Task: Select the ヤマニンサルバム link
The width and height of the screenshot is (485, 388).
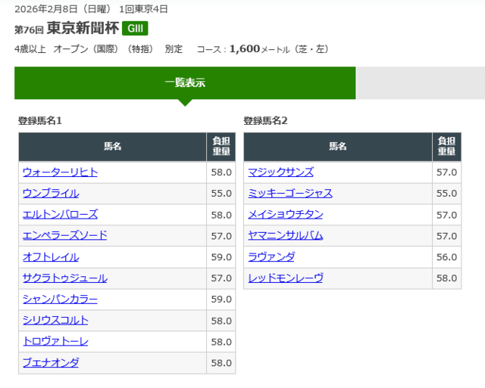Action: (285, 235)
